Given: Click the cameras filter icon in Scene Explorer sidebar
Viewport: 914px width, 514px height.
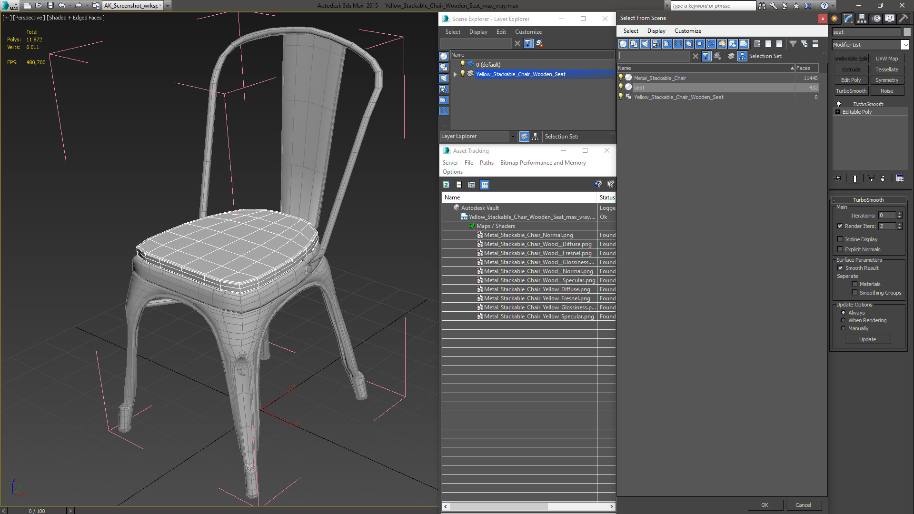Looking at the screenshot, I should pos(444,89).
